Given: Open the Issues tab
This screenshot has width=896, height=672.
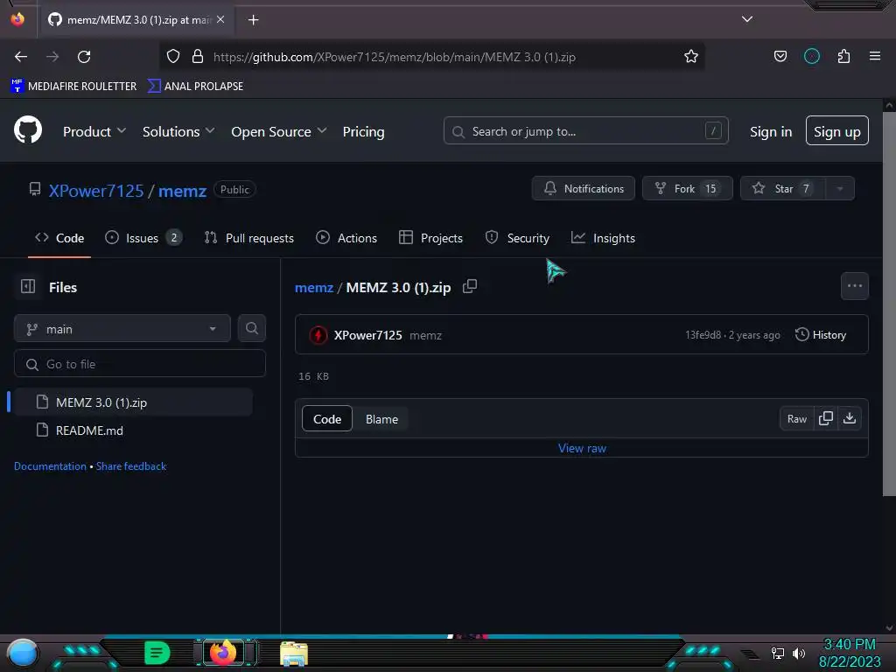Looking at the screenshot, I should pos(143,238).
